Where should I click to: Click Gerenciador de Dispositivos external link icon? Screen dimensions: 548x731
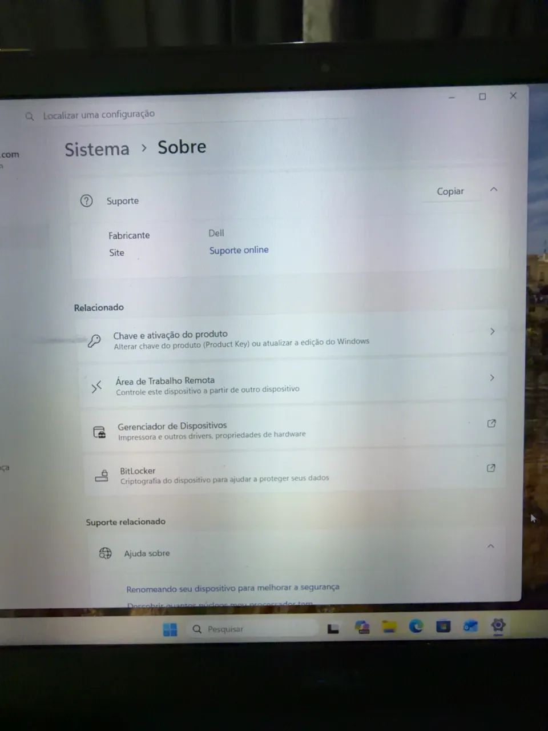pyautogui.click(x=491, y=423)
